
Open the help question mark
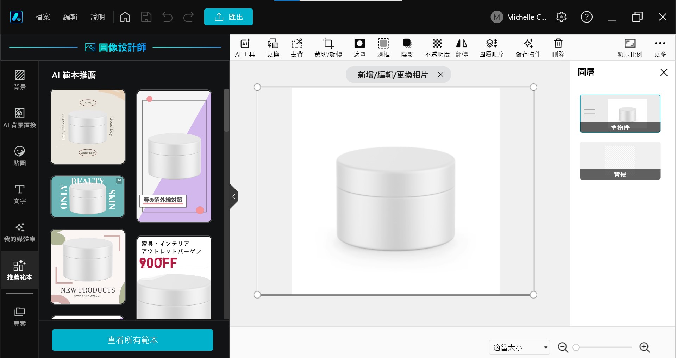587,17
